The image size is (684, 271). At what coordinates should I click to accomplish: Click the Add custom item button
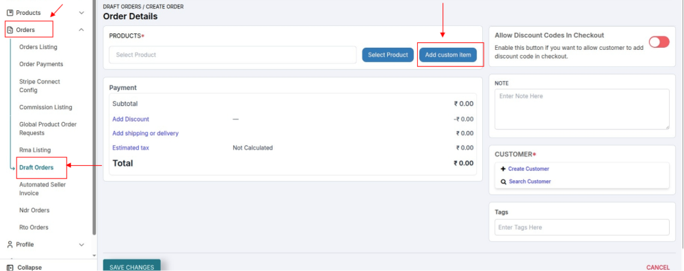(x=448, y=55)
